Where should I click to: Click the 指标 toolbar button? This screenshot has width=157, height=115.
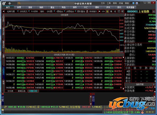pos(42,11)
